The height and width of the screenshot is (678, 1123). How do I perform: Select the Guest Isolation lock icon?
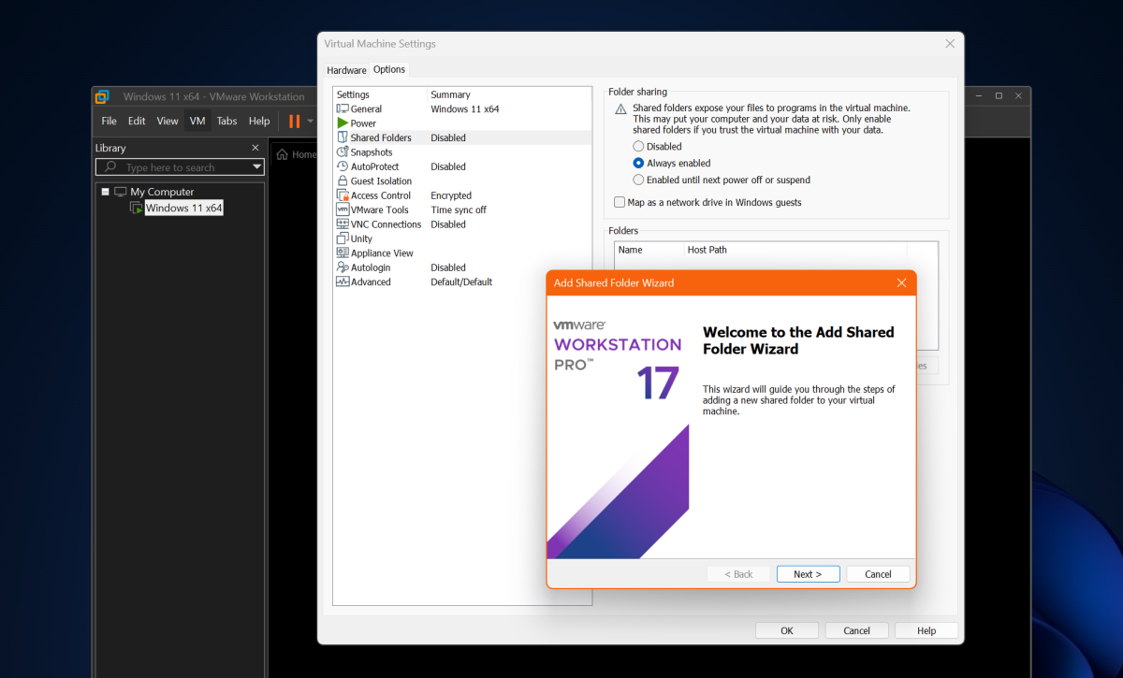point(343,180)
